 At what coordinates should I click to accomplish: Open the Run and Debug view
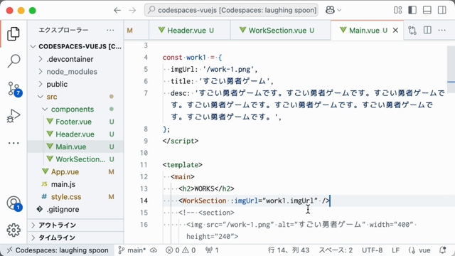coord(14,116)
